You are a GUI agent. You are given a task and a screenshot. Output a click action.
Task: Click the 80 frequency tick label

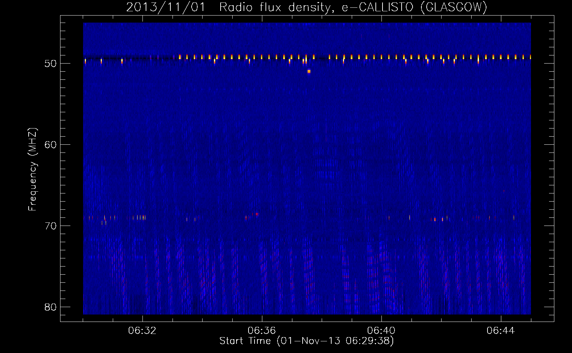tap(51, 307)
